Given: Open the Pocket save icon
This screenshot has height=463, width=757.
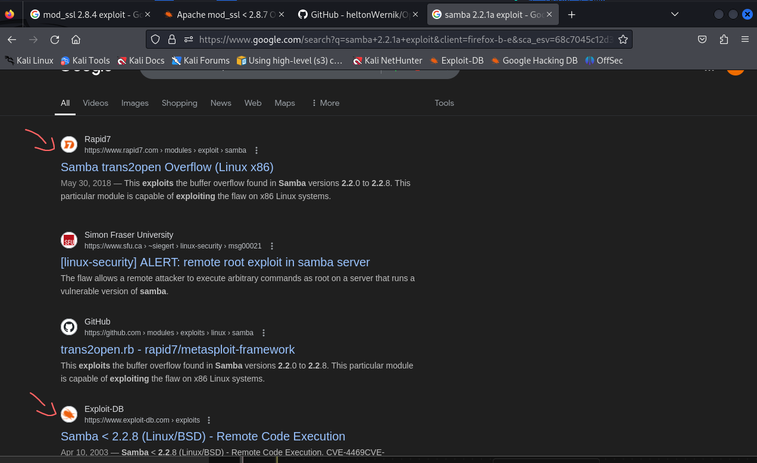Looking at the screenshot, I should 702,39.
